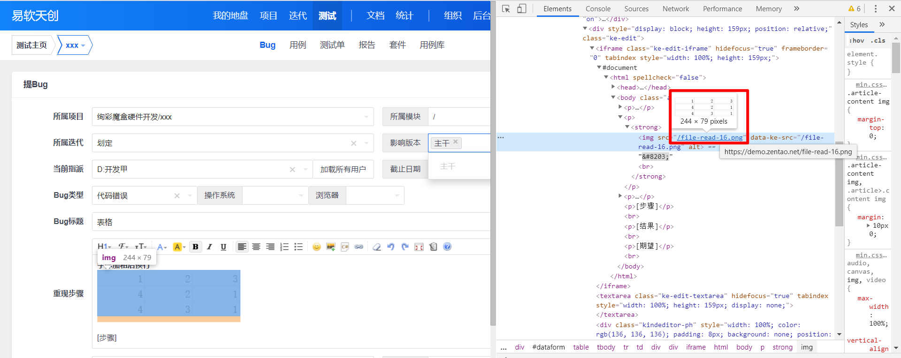This screenshot has height=358, width=901.
Task: Click the Bug标题 input field
Action: coord(291,222)
